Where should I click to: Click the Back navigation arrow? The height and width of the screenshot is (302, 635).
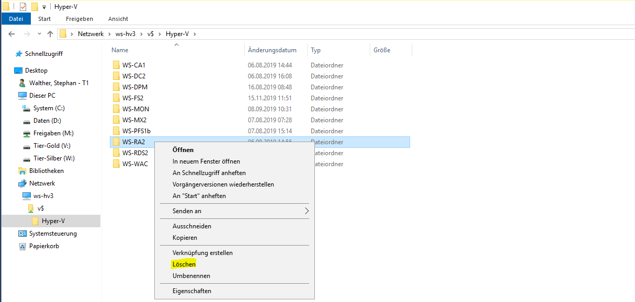[12, 34]
